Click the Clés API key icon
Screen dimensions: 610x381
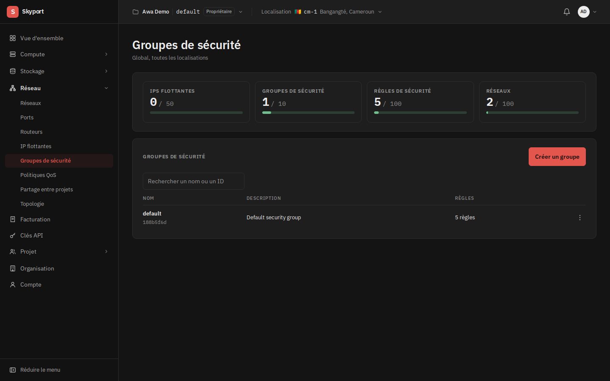pos(13,235)
